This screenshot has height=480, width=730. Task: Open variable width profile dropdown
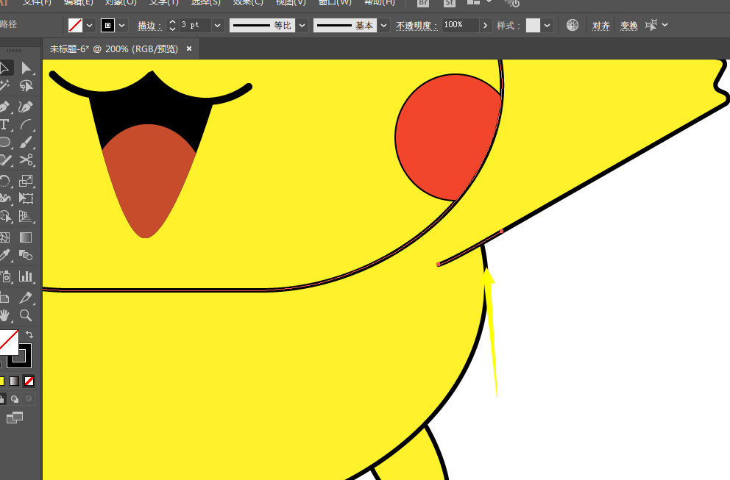[x=302, y=25]
